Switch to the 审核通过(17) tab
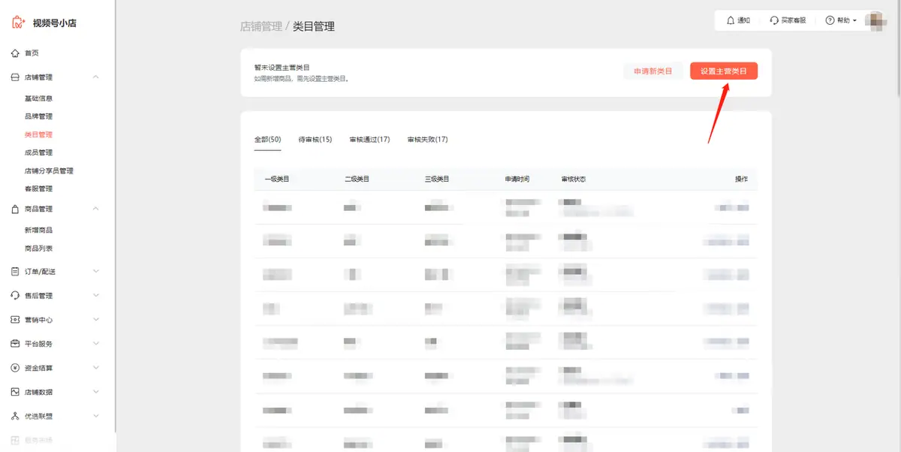Screen dimensions: 901x452 pyautogui.click(x=369, y=140)
